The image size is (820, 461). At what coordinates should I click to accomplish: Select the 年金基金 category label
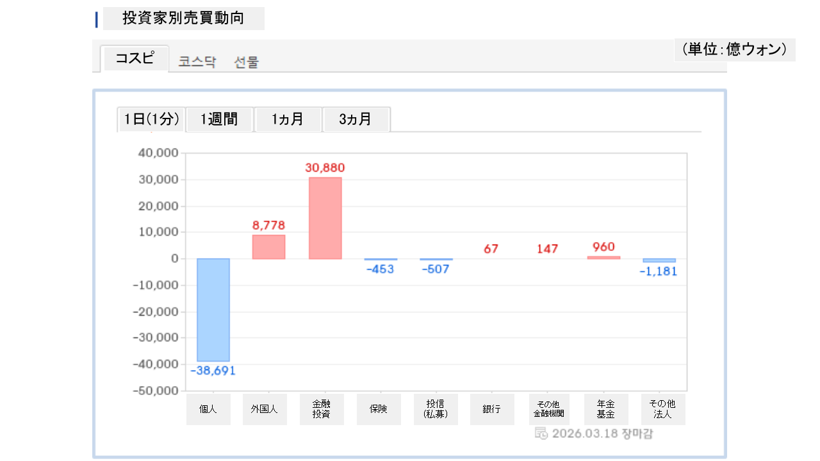pos(606,409)
